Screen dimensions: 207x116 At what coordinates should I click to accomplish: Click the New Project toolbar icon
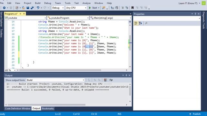click(17, 8)
